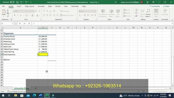Toggle Merge & Center
This screenshot has height=98, width=174.
(67, 15)
